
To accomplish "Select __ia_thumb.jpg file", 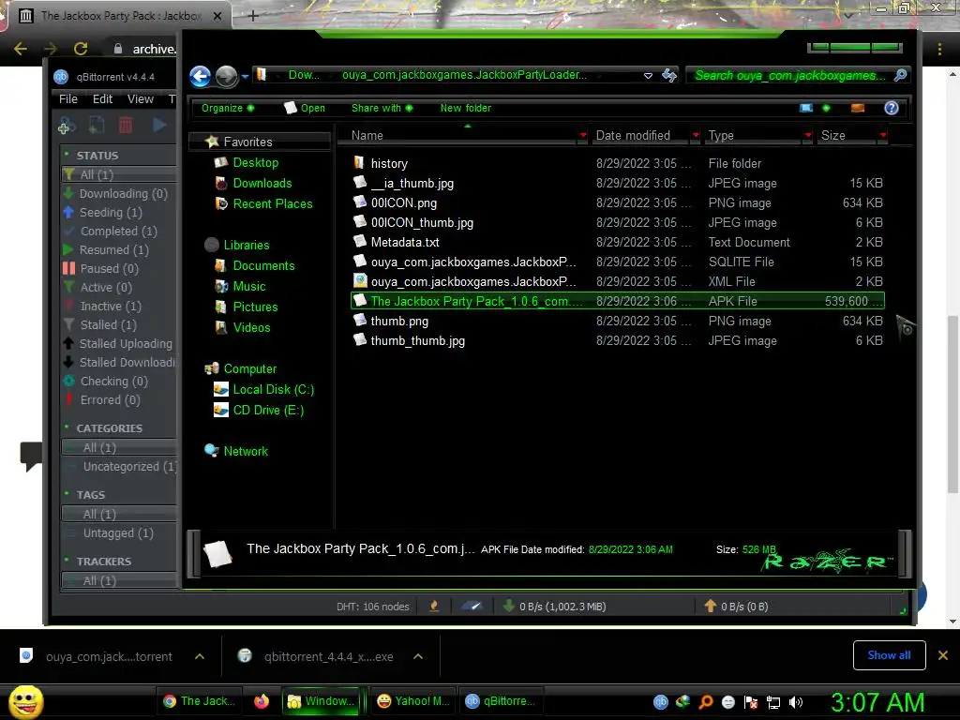I will [x=618, y=183].
